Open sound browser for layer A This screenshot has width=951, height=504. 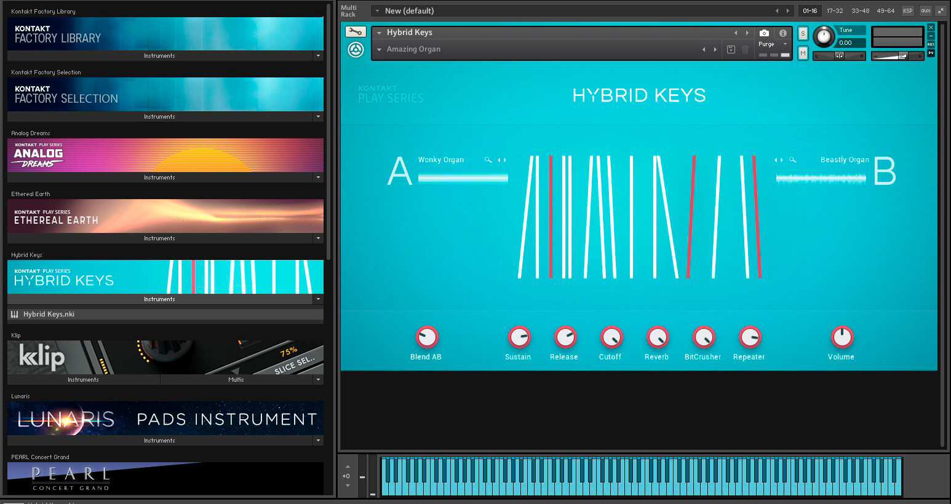coord(488,160)
